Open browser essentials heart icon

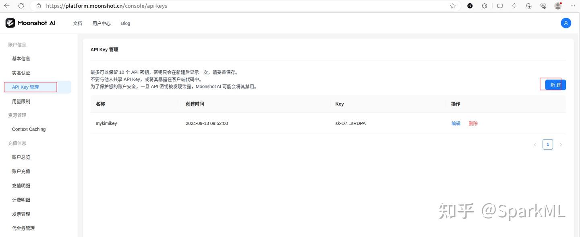pos(543,6)
